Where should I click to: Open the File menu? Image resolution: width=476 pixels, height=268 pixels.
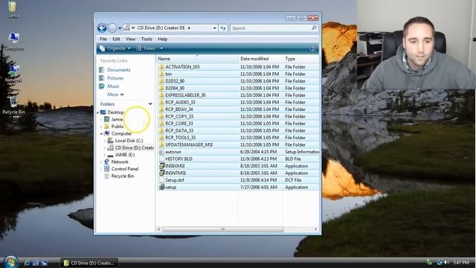click(x=103, y=39)
